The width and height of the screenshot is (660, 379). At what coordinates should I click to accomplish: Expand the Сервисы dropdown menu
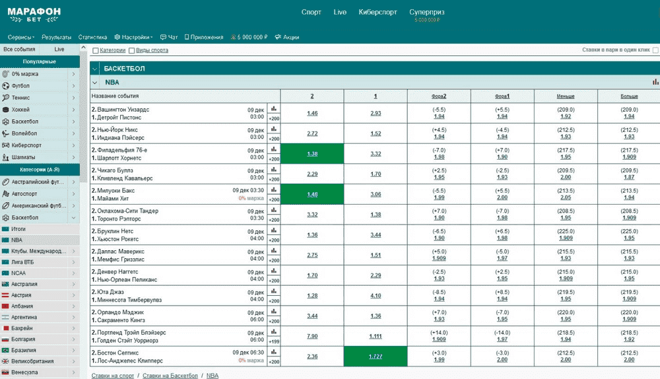[22, 38]
